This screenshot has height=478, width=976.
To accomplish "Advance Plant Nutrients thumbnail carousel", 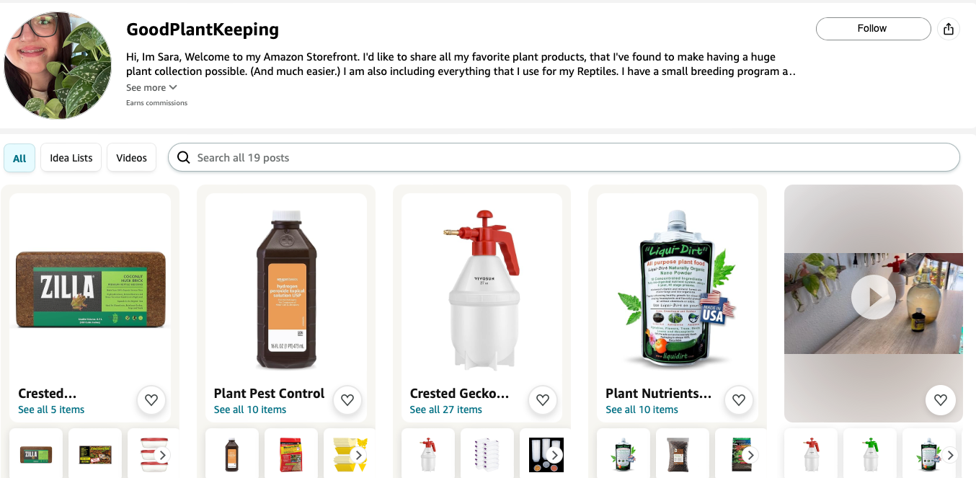I will pos(750,455).
